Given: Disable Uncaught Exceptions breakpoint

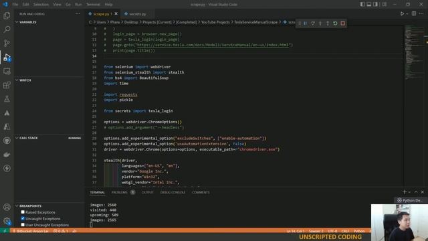Looking at the screenshot, I should coord(23,218).
